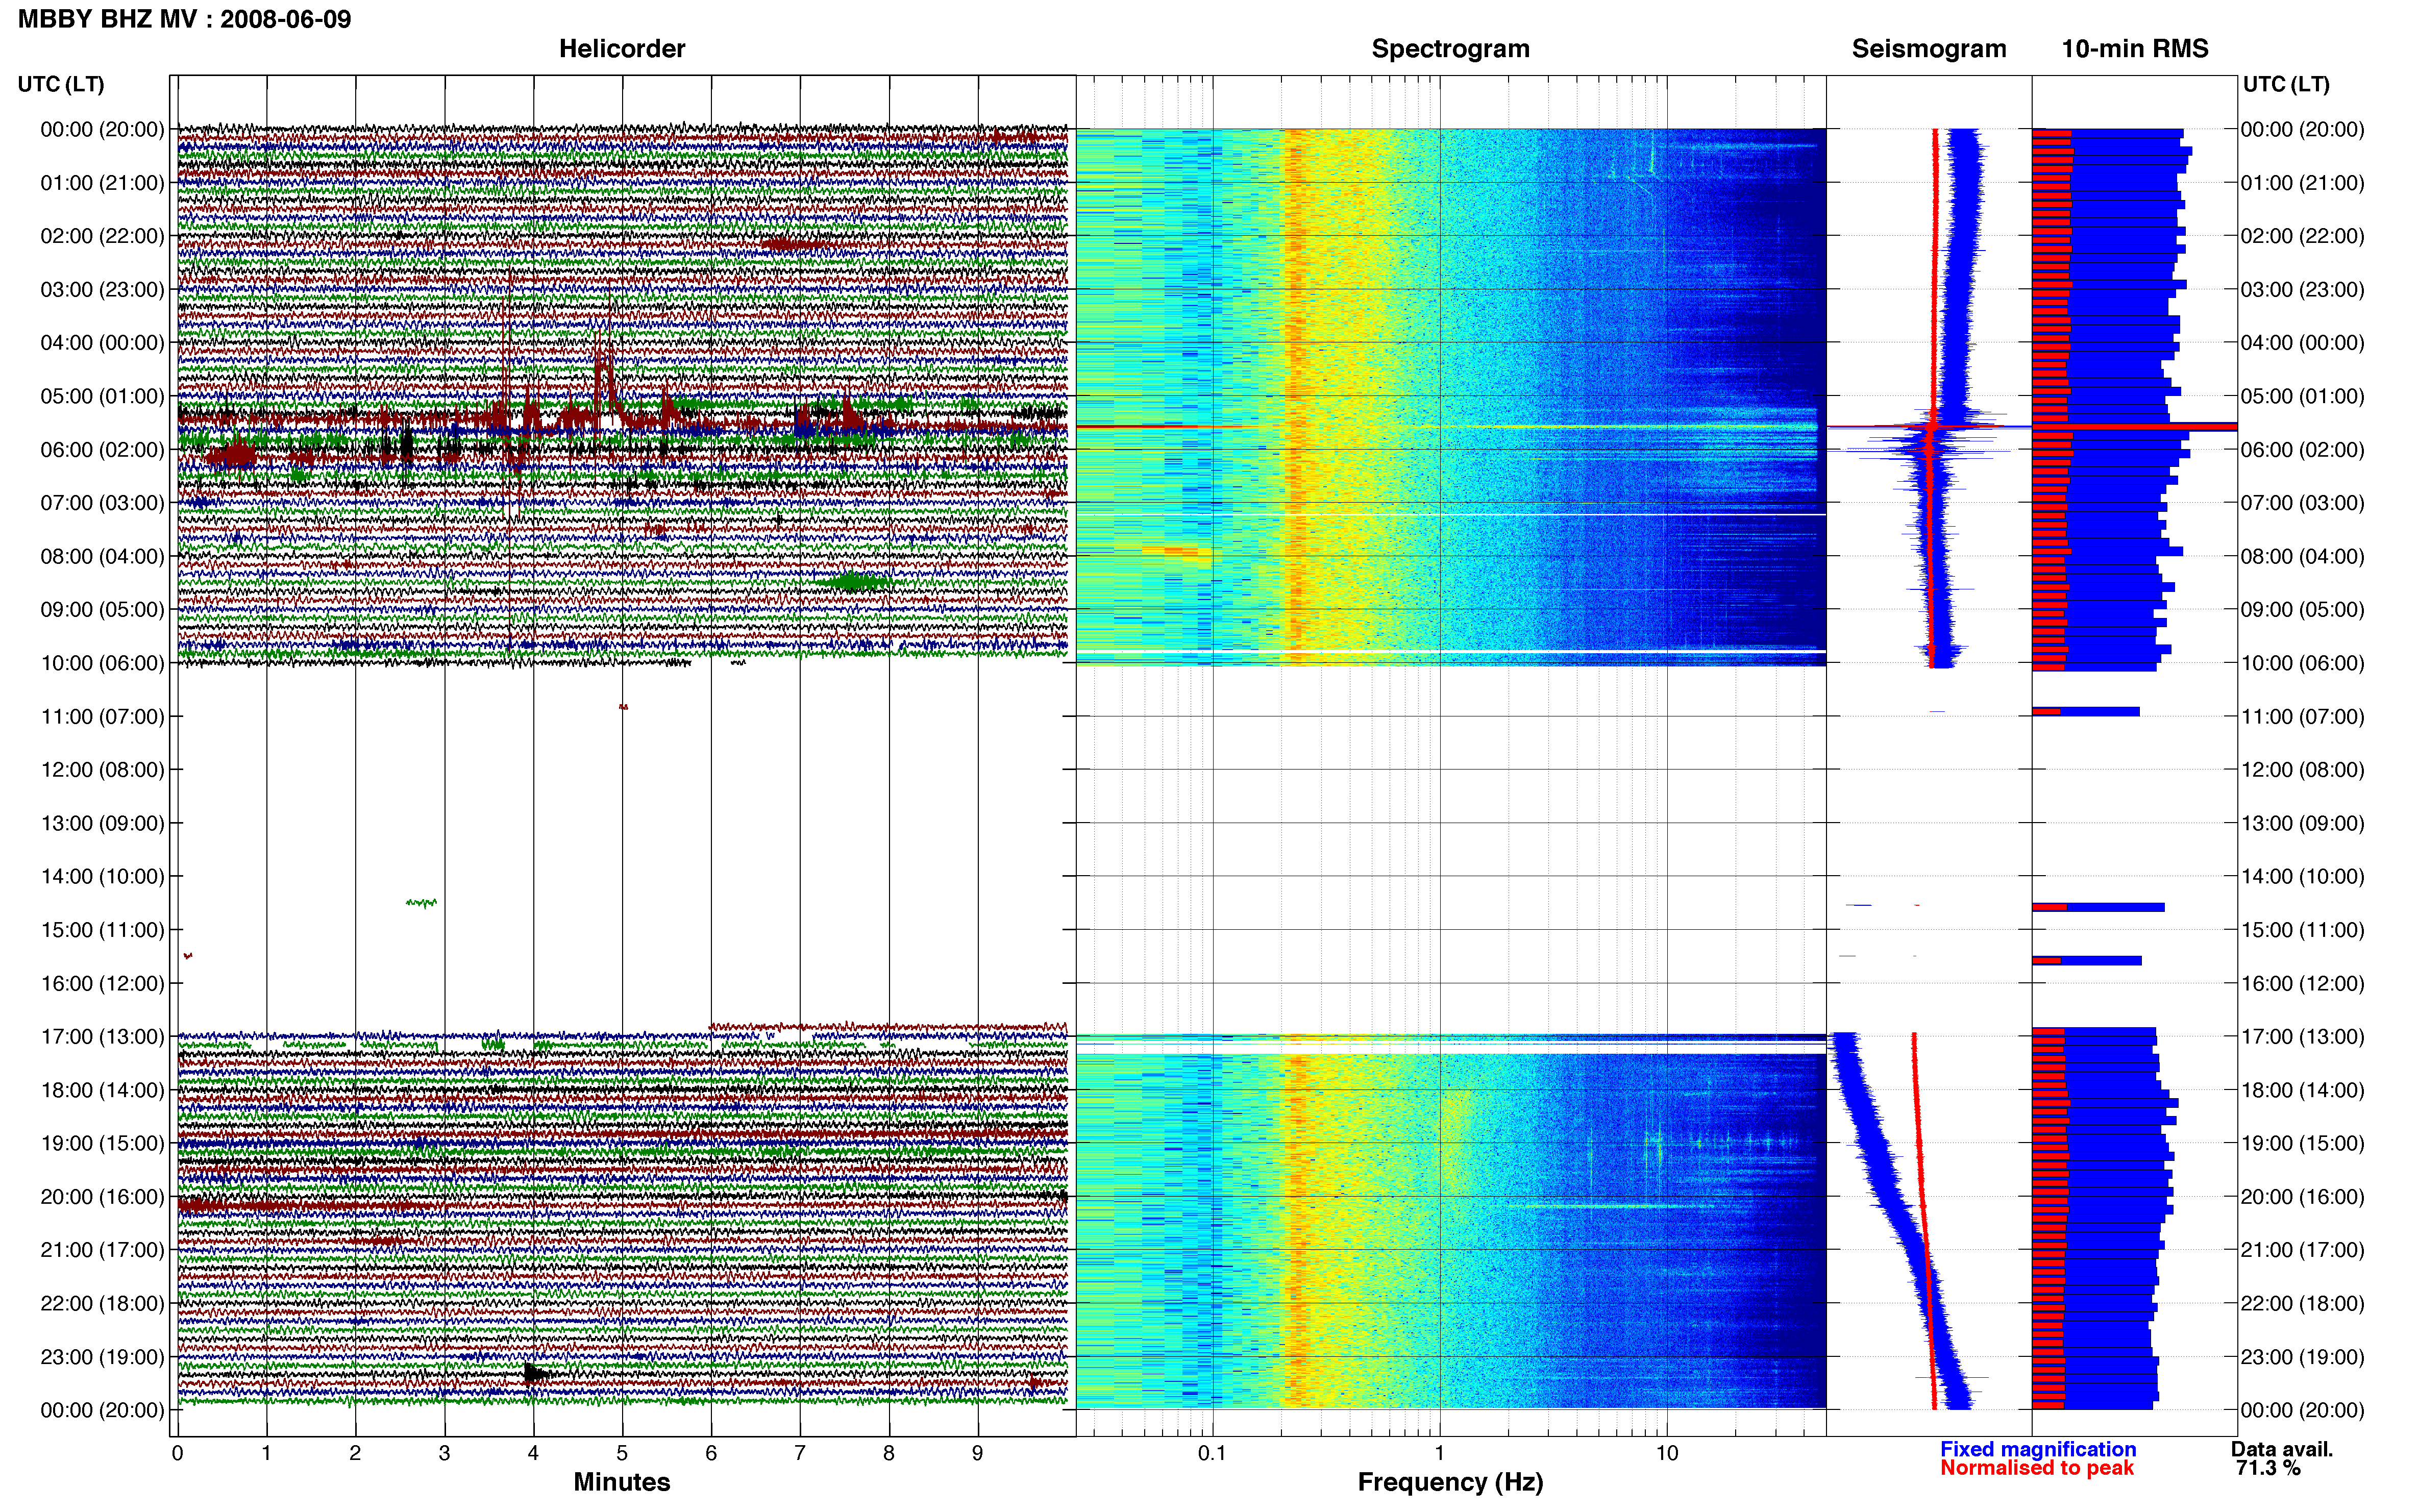
Task: Click the right-axis '17:00 (13:00)' time label
Action: point(2302,1037)
